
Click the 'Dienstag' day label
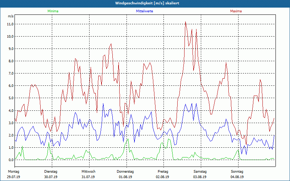(51, 172)
